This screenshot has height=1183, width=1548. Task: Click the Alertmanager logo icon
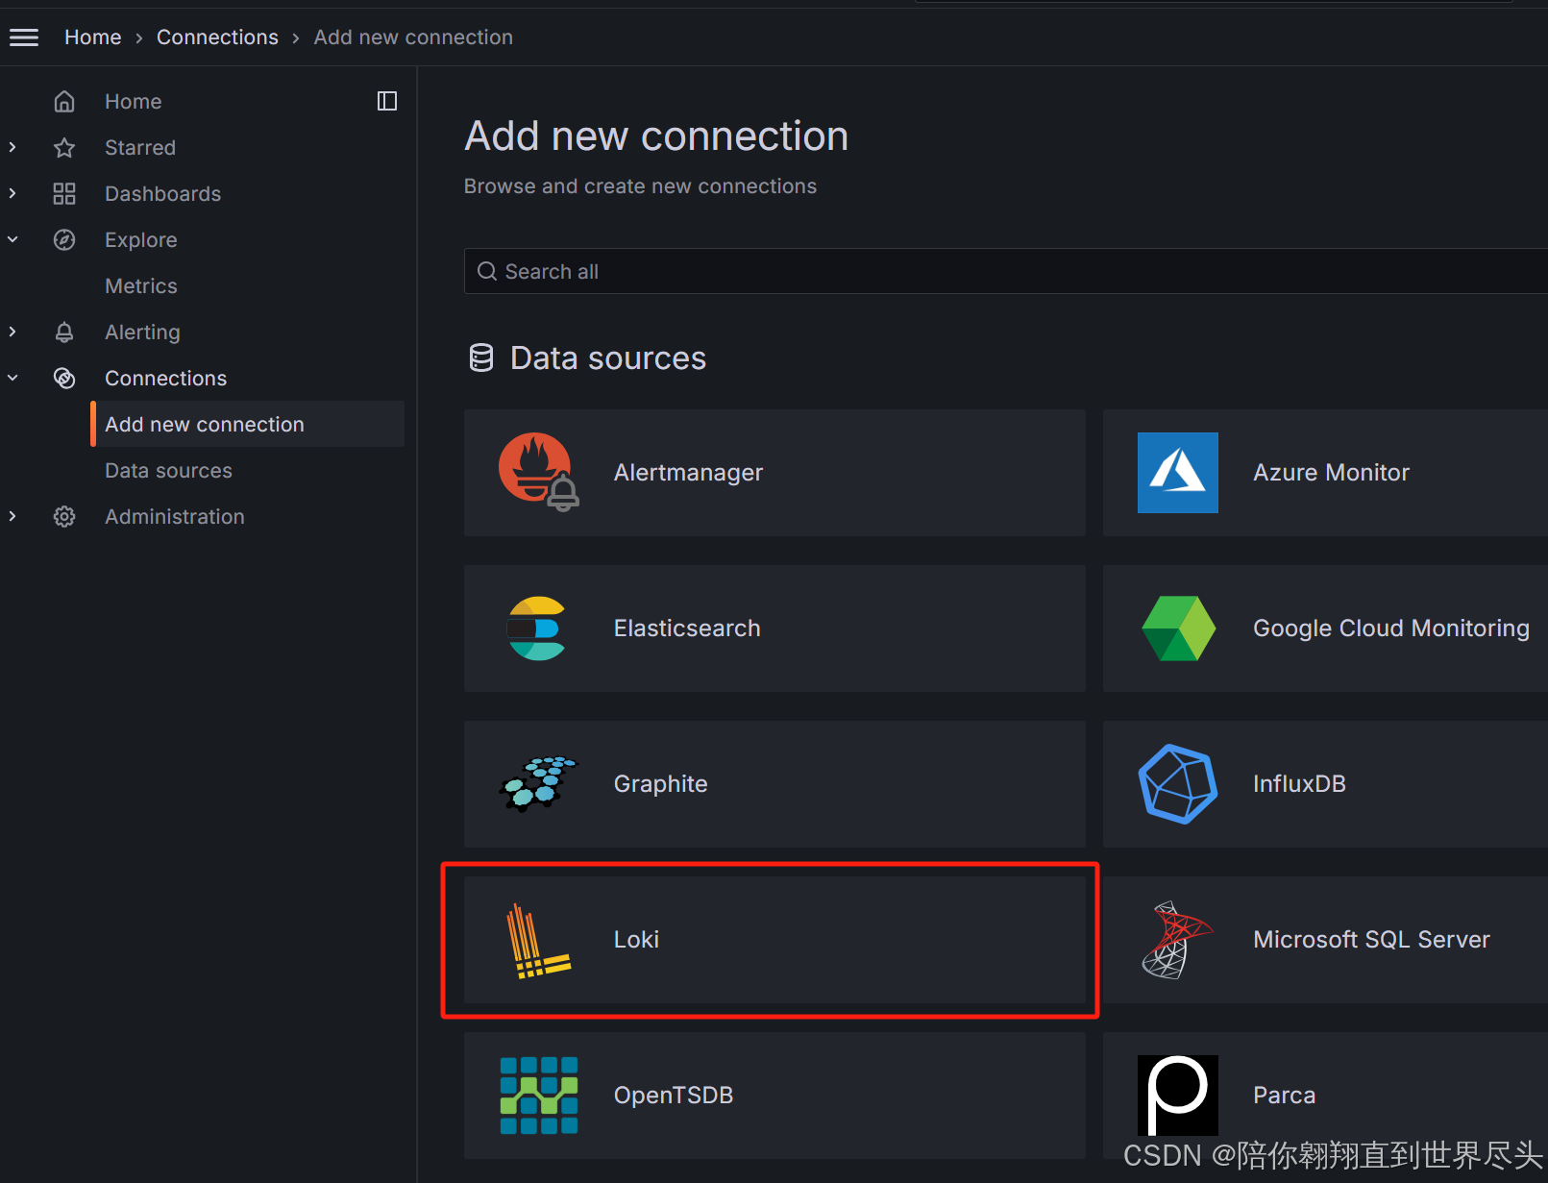pyautogui.click(x=539, y=472)
